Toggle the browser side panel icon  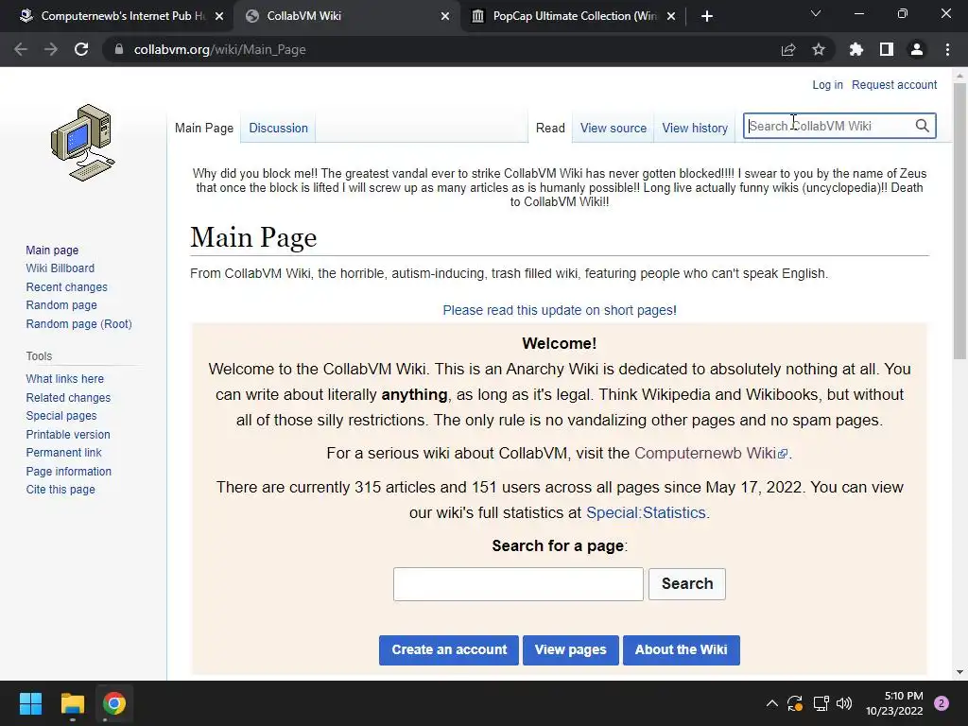pyautogui.click(x=887, y=49)
